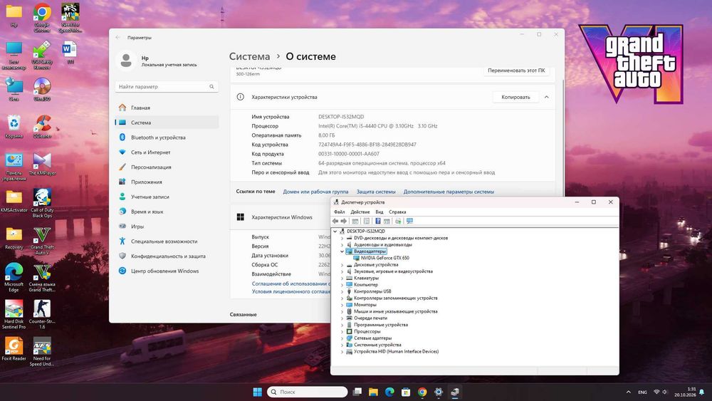The width and height of the screenshot is (712, 401).
Task: Go to Главная in Settings sidebar
Action: (167, 108)
